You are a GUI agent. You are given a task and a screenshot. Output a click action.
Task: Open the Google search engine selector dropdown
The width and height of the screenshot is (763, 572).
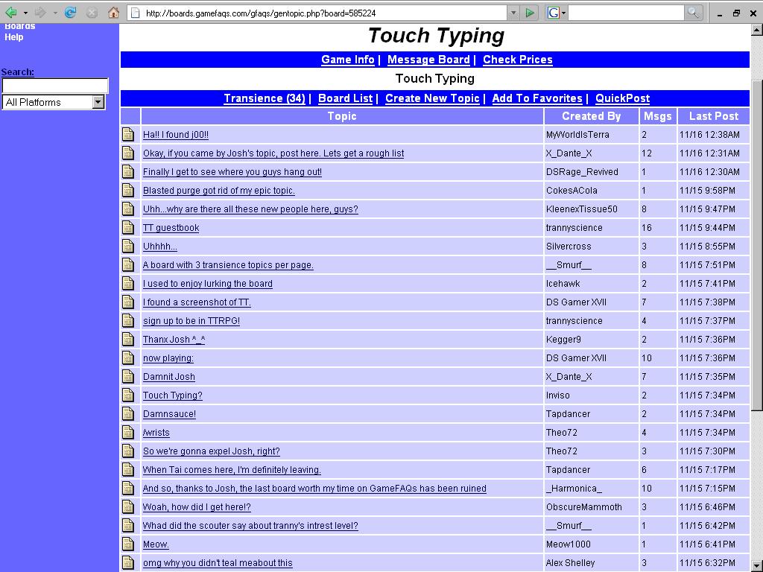tap(557, 13)
